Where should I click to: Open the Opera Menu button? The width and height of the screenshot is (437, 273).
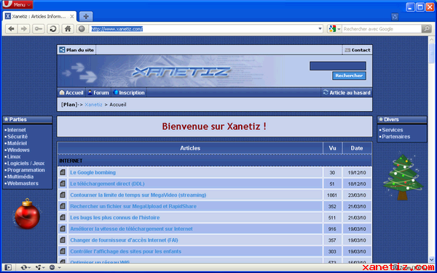[17, 4]
